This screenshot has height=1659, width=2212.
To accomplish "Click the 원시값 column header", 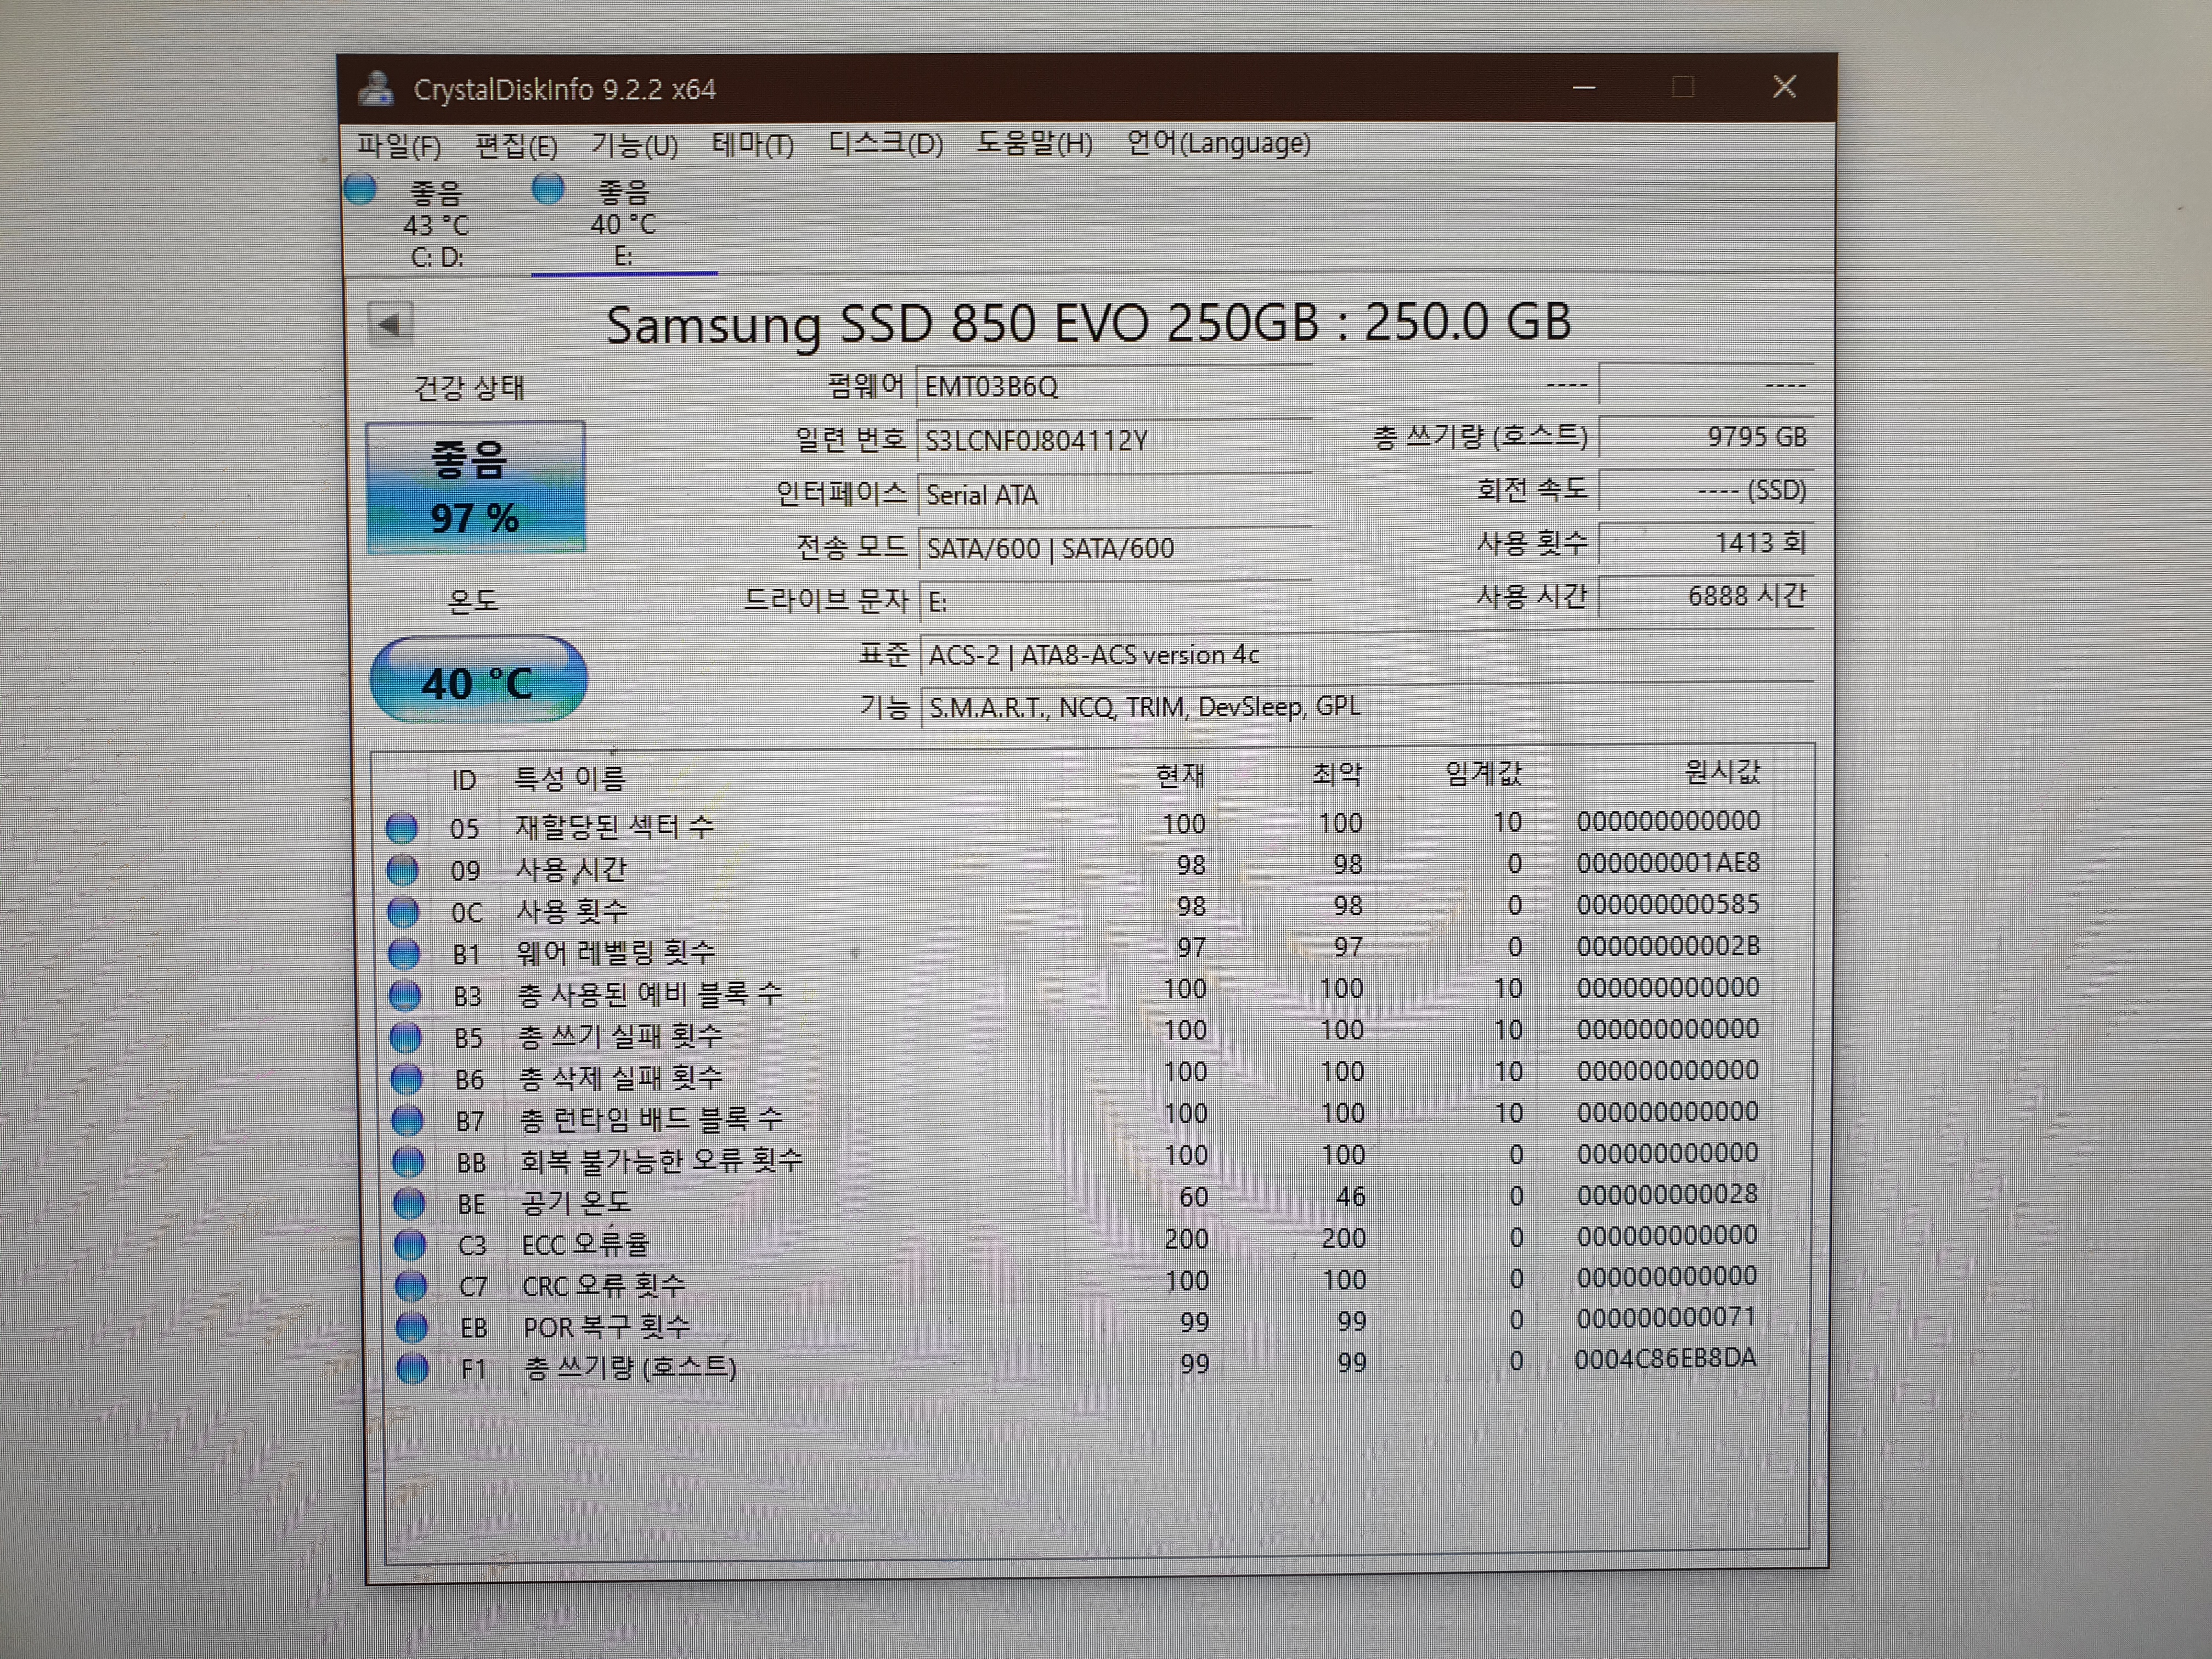I will coord(1722,771).
